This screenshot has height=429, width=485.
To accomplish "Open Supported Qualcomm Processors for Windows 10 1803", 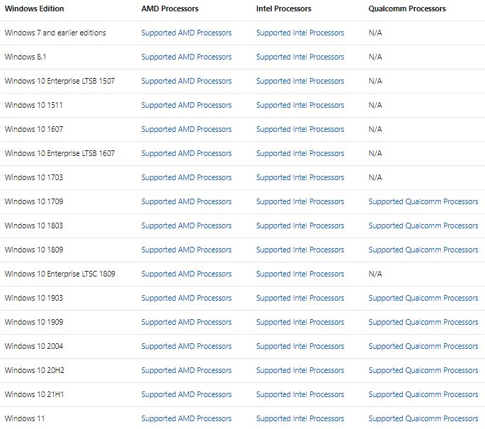I will 423,225.
